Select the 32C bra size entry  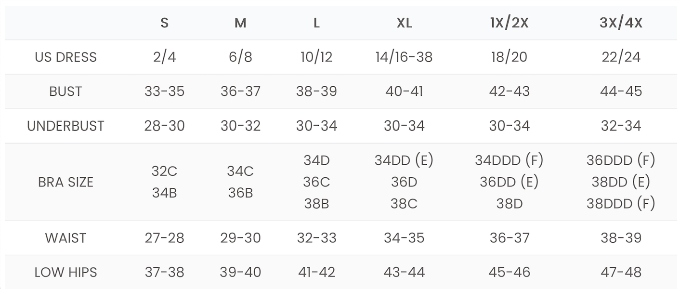[165, 171]
